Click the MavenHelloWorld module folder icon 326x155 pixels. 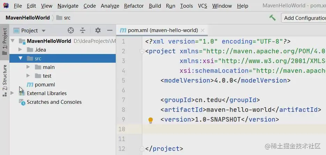pos(22,41)
